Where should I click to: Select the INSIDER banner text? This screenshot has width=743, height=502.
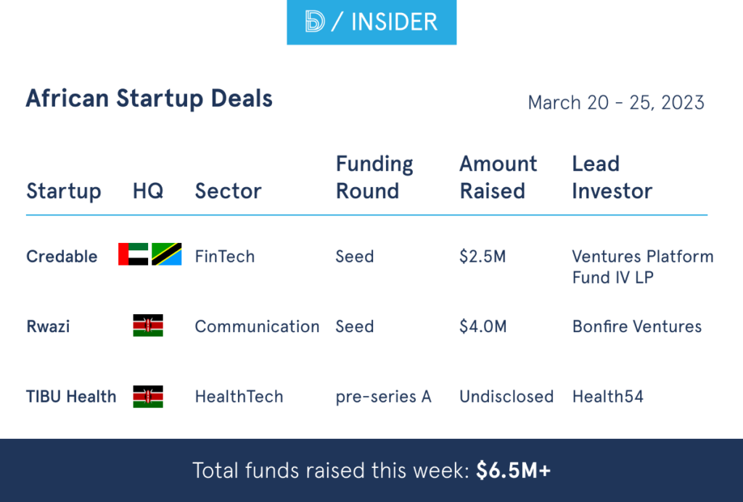coord(394,22)
